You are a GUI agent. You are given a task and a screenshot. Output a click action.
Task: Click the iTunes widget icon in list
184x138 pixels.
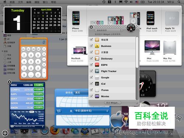97,90
